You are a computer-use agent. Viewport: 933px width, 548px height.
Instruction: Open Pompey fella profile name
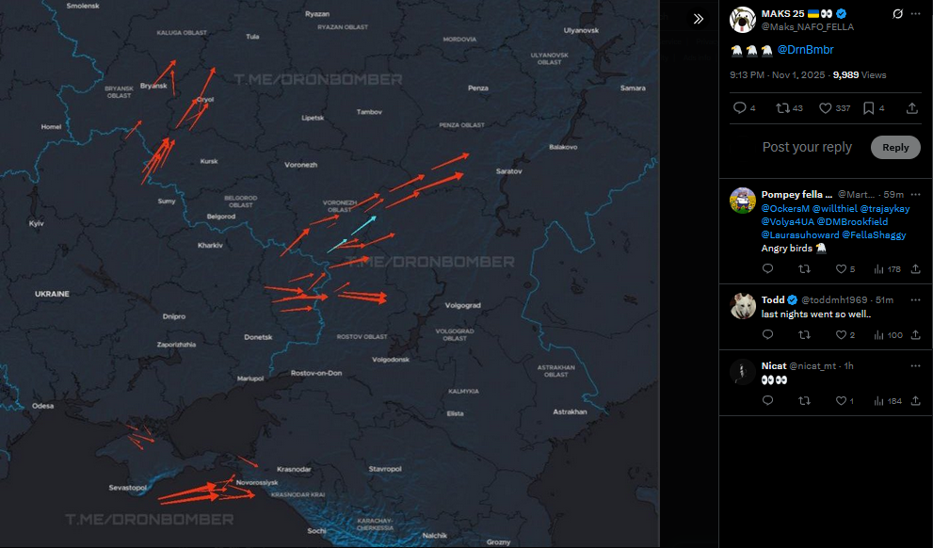tap(796, 195)
